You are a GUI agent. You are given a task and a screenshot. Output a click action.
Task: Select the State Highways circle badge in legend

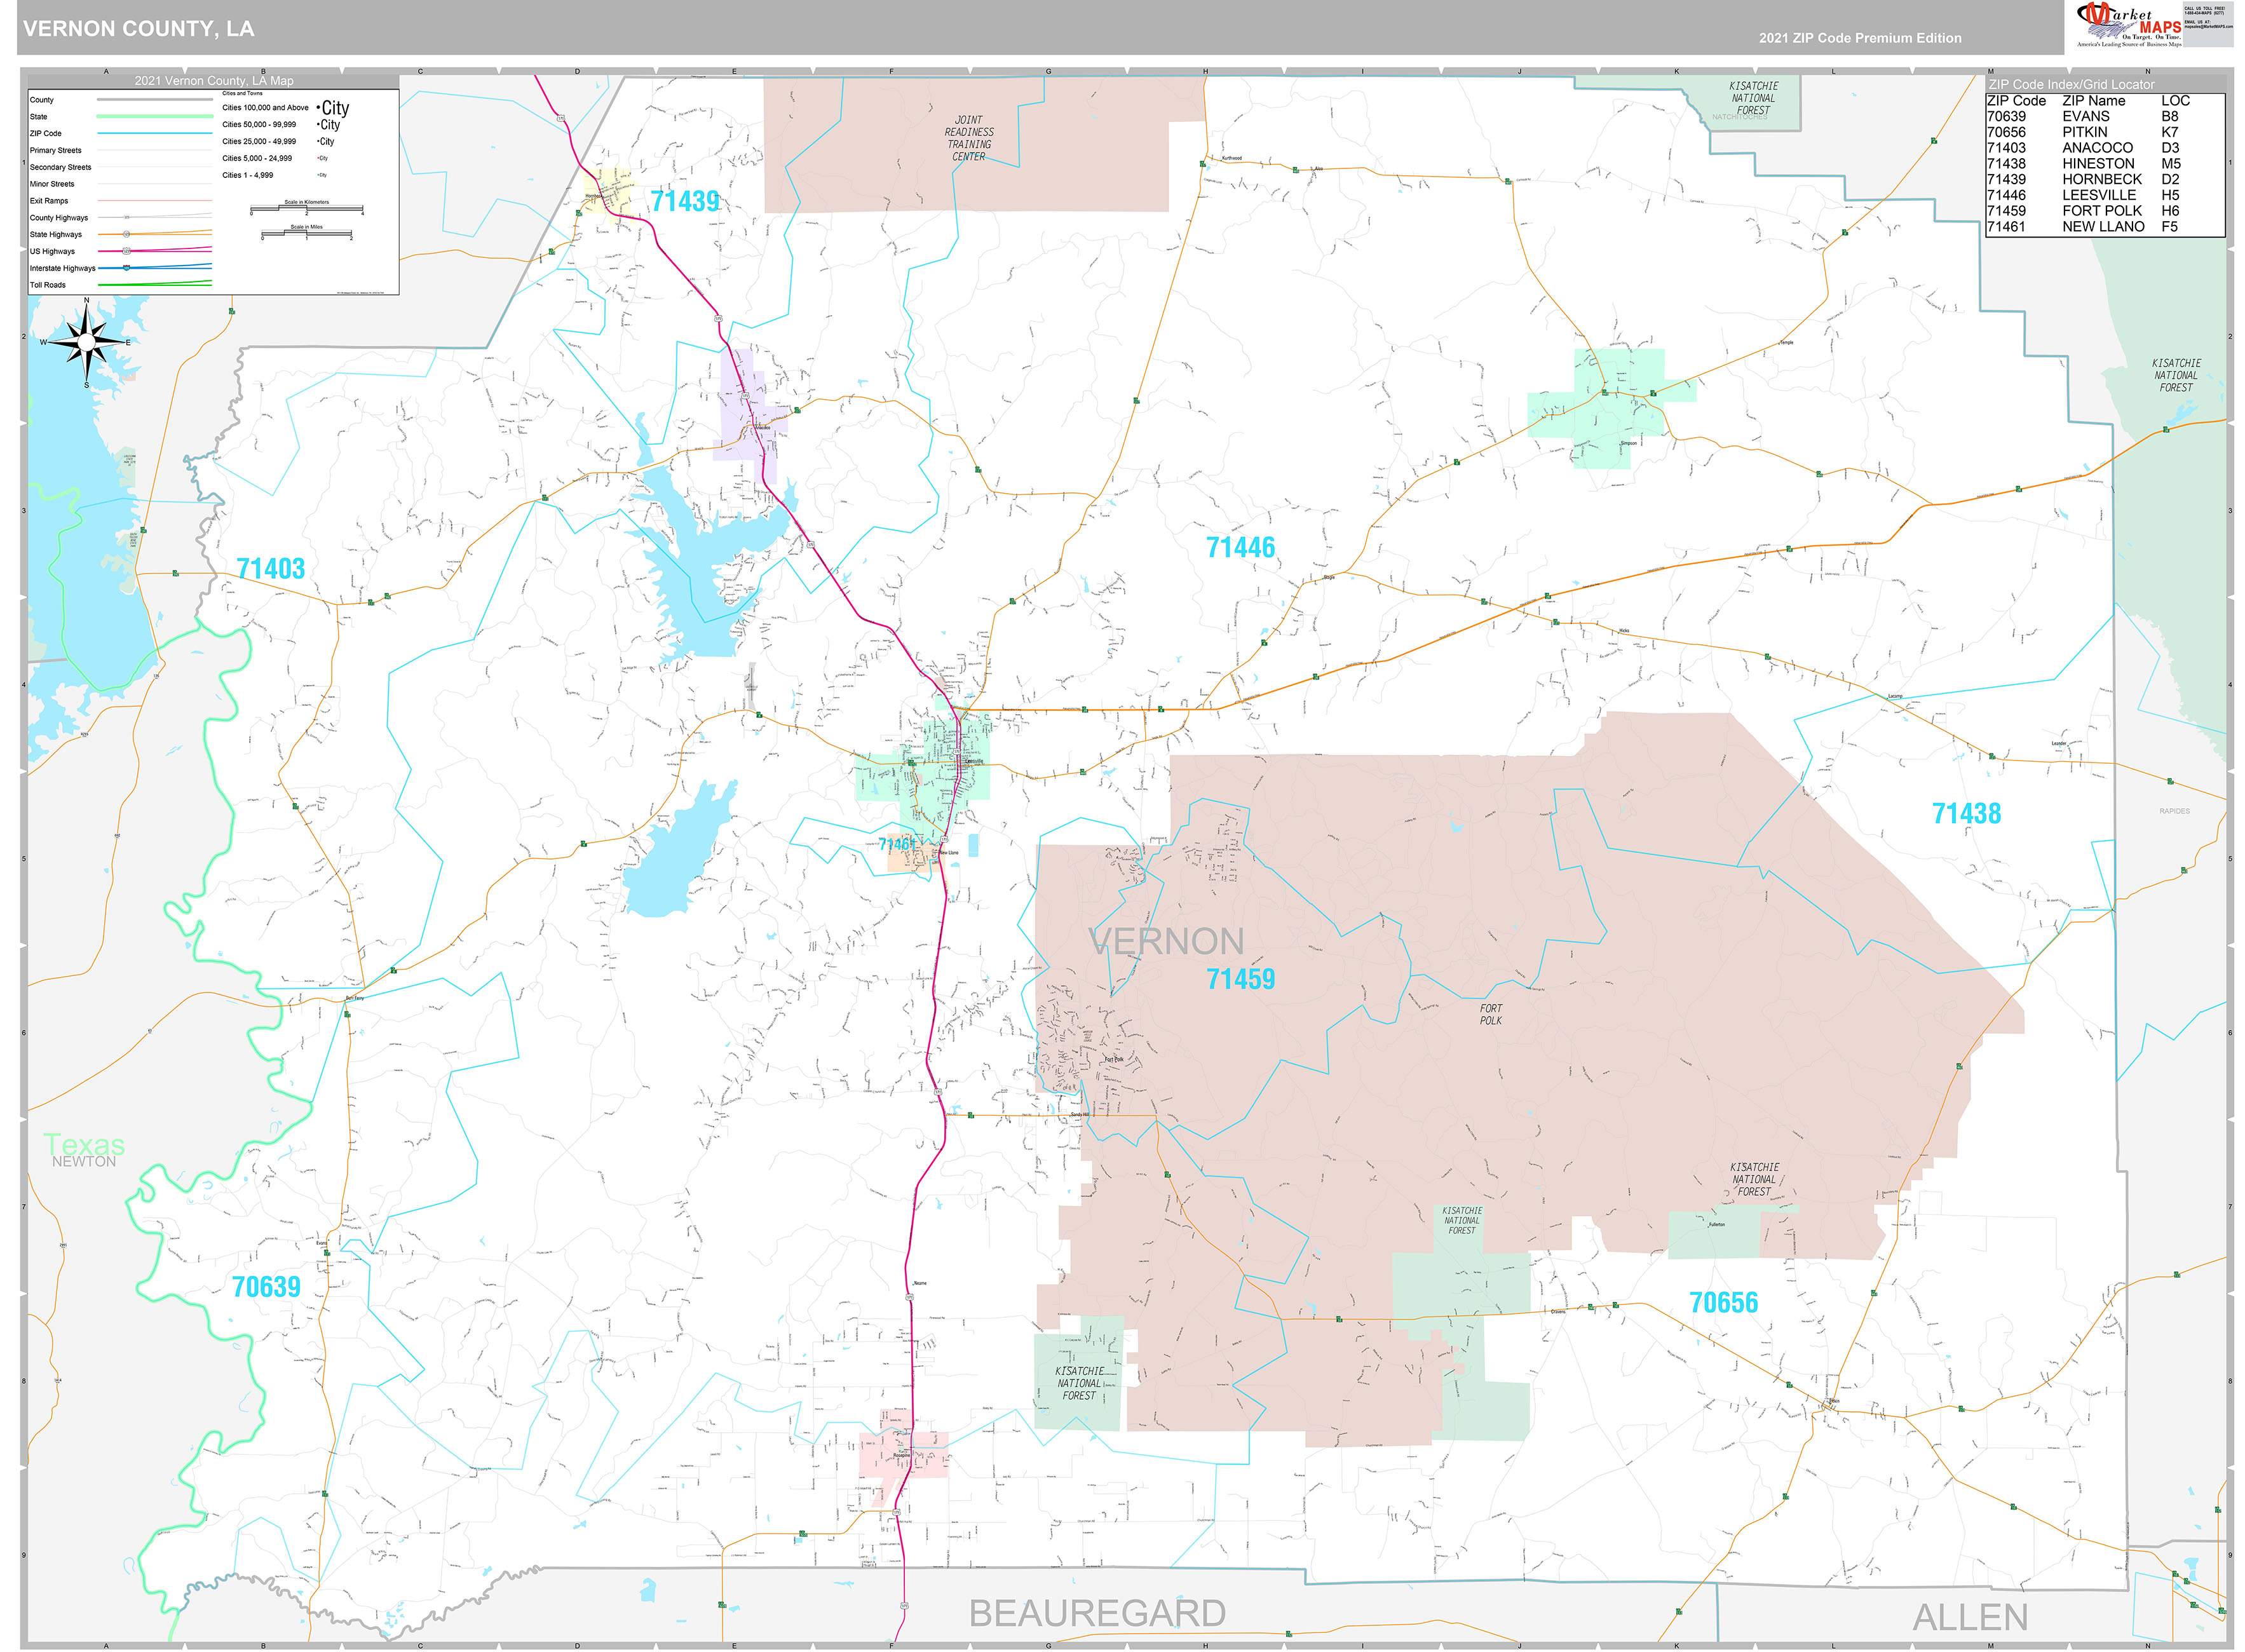126,235
